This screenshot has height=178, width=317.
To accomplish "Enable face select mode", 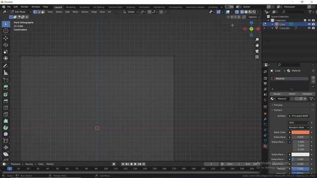I will 43,12.
